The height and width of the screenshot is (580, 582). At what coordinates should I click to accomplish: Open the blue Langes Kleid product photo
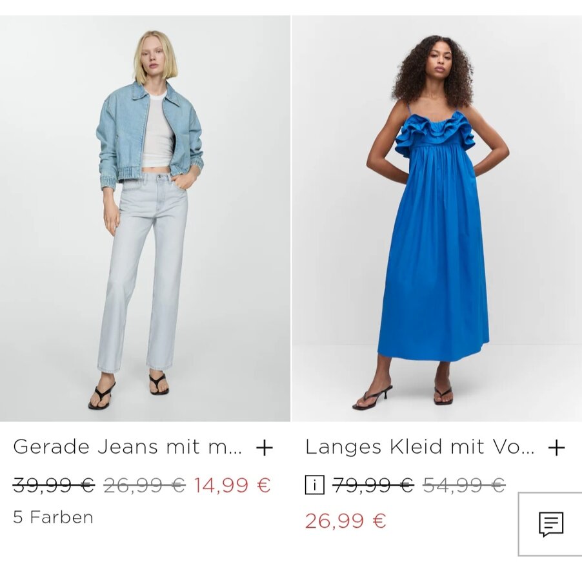[x=437, y=218]
